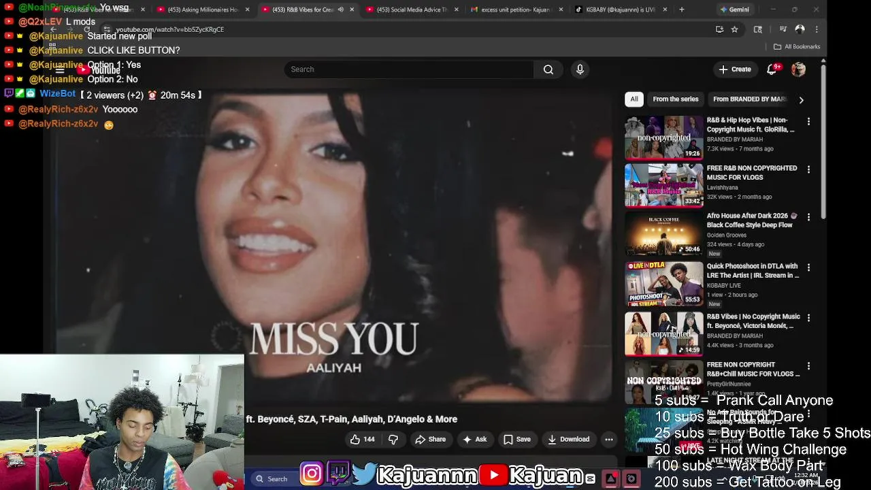Click the install/cast icon in the address bar
The height and width of the screenshot is (490, 871).
coord(719,29)
